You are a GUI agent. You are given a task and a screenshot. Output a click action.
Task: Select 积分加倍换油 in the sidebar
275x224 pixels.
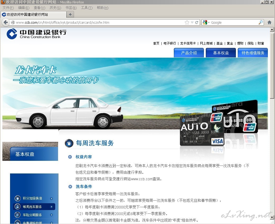pyautogui.click(x=32, y=198)
